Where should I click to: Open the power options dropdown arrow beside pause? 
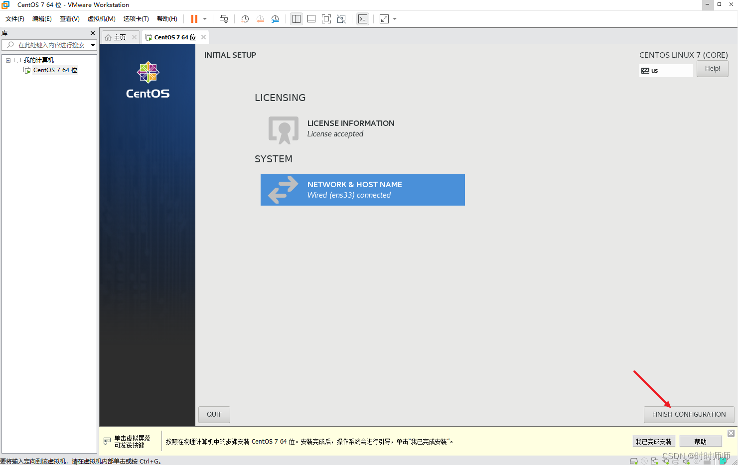(205, 19)
